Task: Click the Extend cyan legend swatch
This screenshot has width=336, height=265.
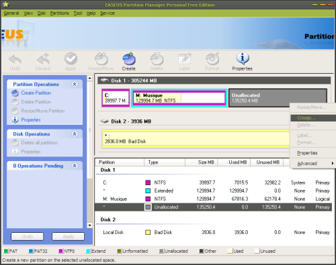Action: pyautogui.click(x=88, y=251)
